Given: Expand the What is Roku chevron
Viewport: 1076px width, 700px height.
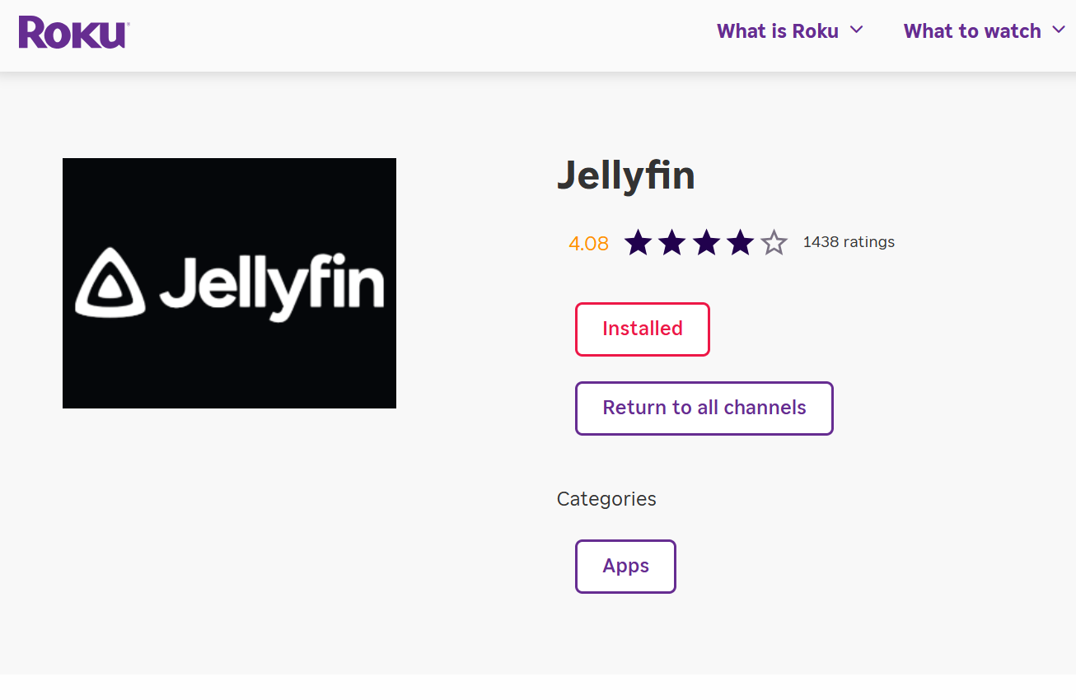Looking at the screenshot, I should [856, 30].
